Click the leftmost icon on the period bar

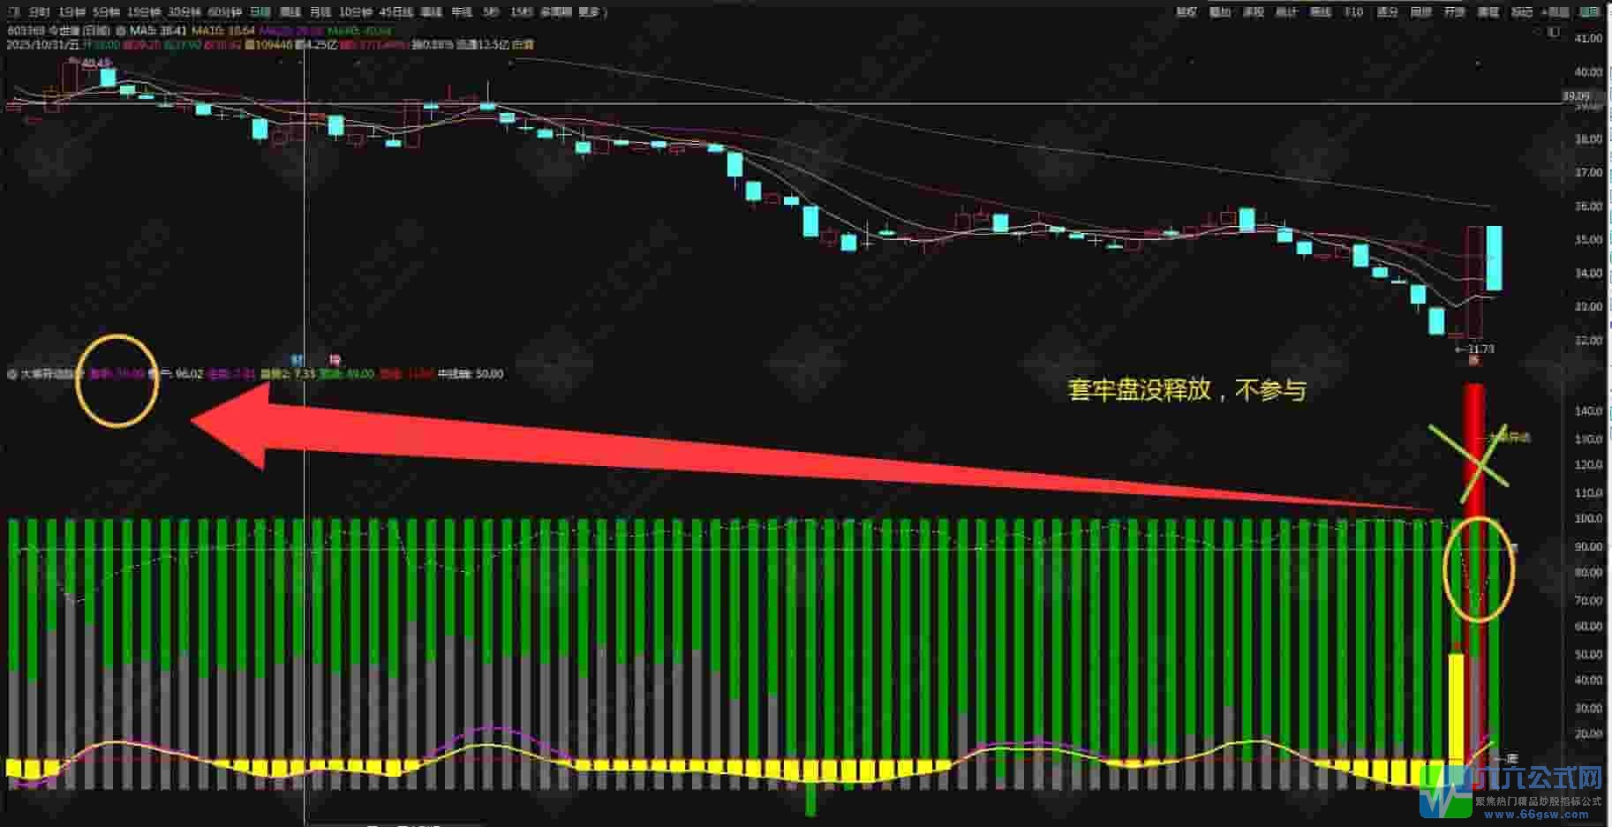tap(13, 12)
